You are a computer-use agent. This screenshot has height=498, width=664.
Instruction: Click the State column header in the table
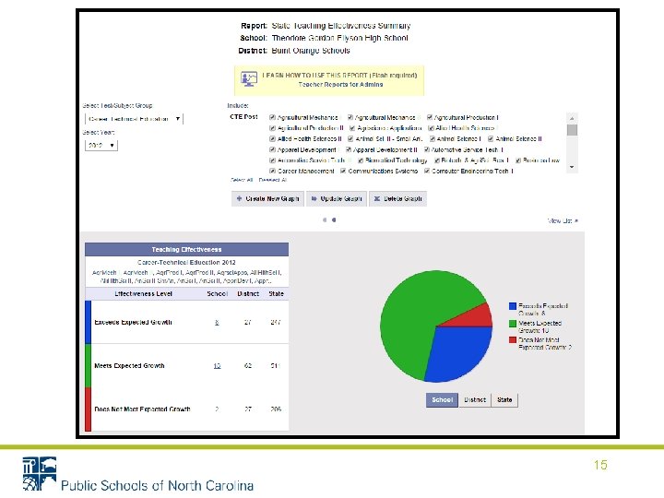click(x=276, y=294)
